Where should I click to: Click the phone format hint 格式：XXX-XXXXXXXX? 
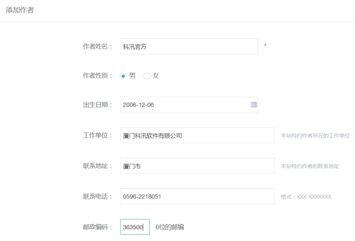tap(306, 196)
